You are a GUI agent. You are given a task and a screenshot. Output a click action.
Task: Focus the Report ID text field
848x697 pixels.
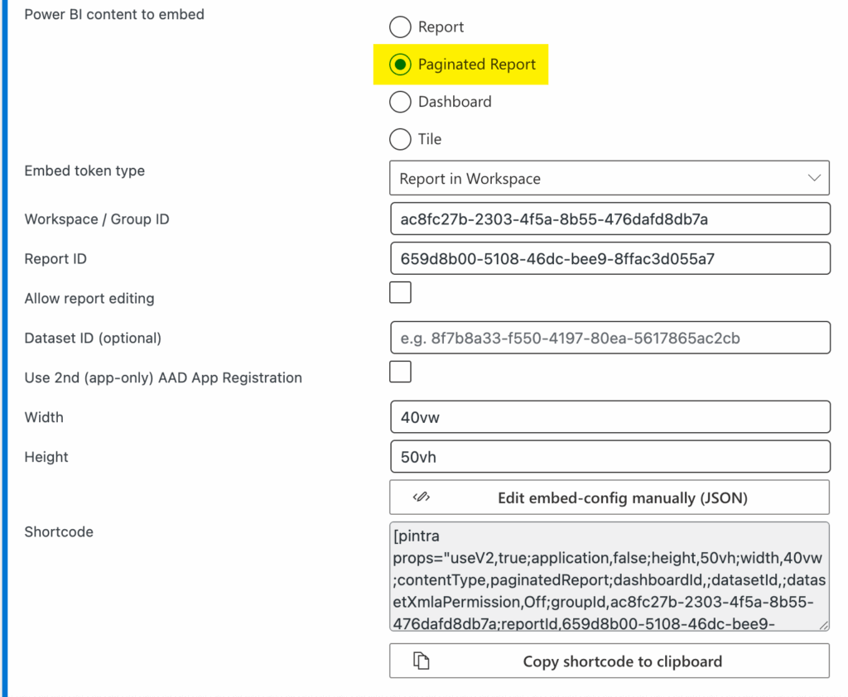click(609, 259)
